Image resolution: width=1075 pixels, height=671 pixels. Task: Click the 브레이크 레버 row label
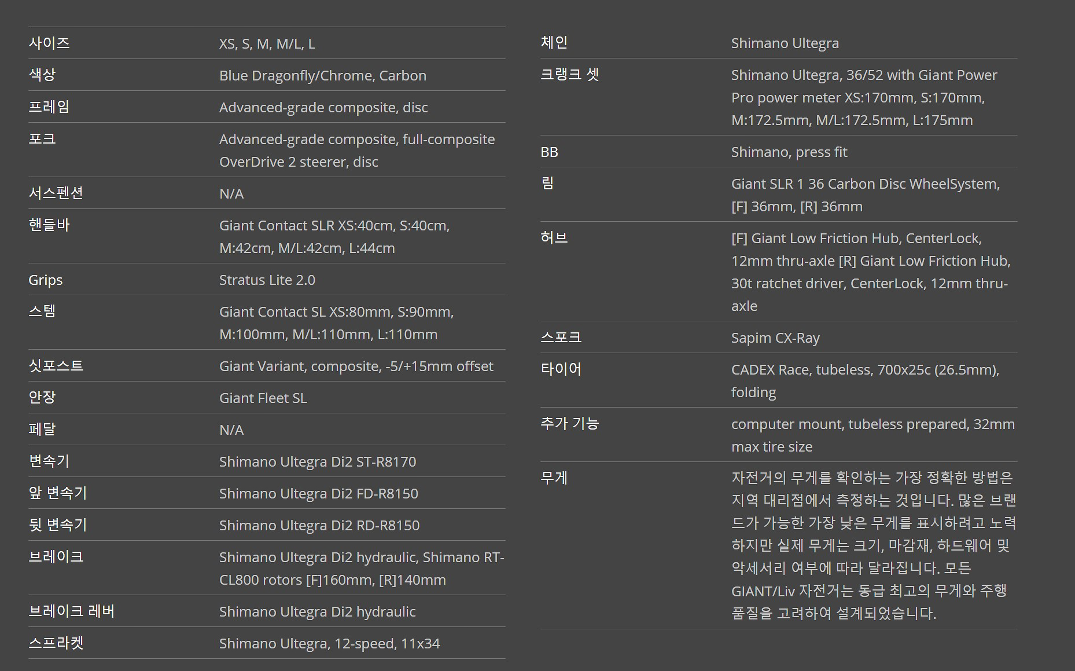point(72,611)
